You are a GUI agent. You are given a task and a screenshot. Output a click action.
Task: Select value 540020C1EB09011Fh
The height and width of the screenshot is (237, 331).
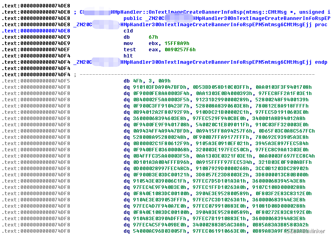click(x=222, y=125)
